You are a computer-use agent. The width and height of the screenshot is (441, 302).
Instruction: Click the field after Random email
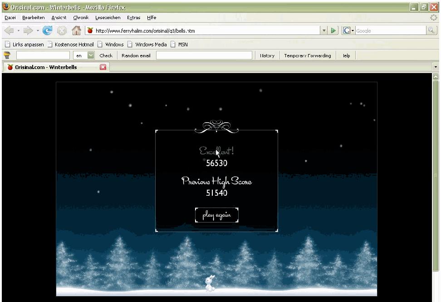[204, 55]
